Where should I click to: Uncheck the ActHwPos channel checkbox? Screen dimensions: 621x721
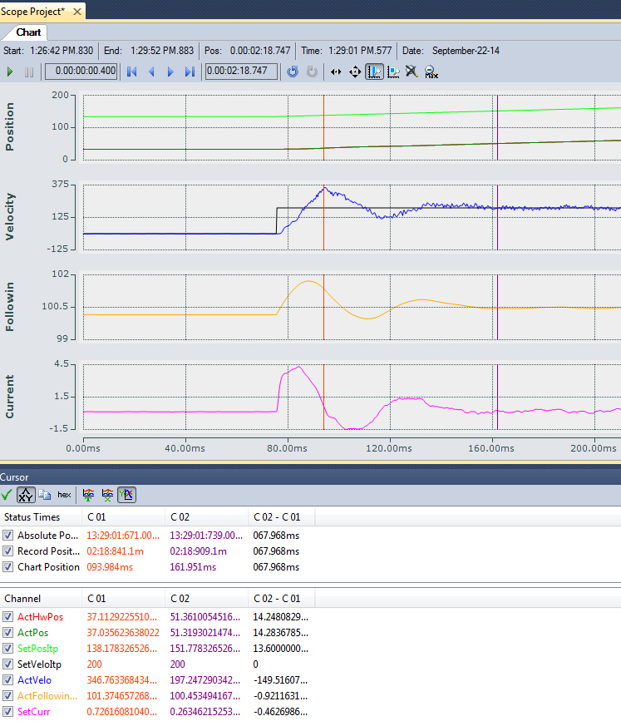[7, 616]
